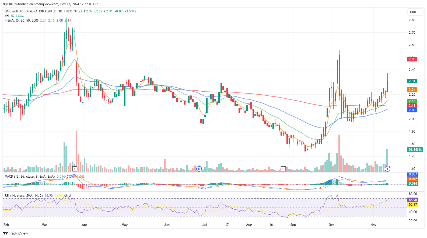Click the 1.60 tick on the price axis

pyautogui.click(x=412, y=169)
